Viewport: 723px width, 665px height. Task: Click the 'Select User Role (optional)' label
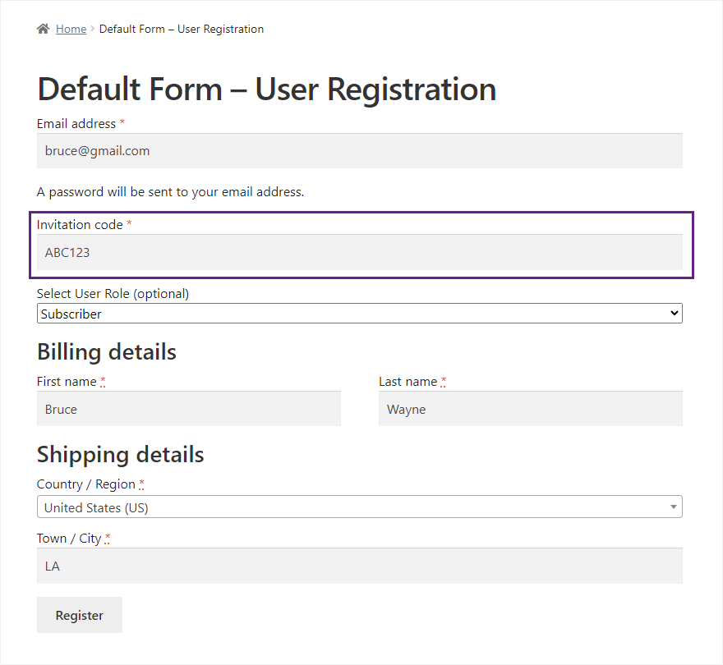(x=113, y=294)
